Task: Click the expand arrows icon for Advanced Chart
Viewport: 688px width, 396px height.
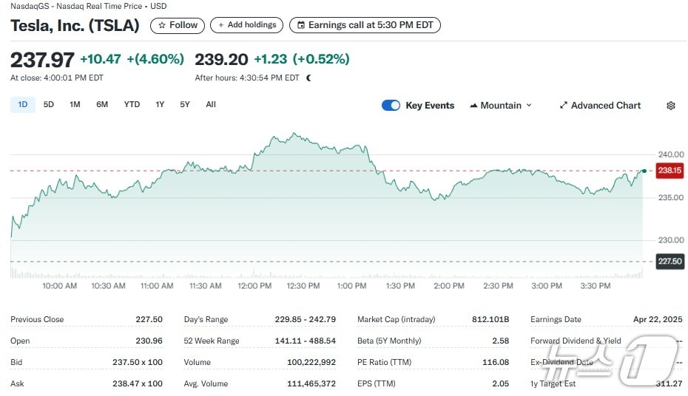Action: tap(563, 106)
